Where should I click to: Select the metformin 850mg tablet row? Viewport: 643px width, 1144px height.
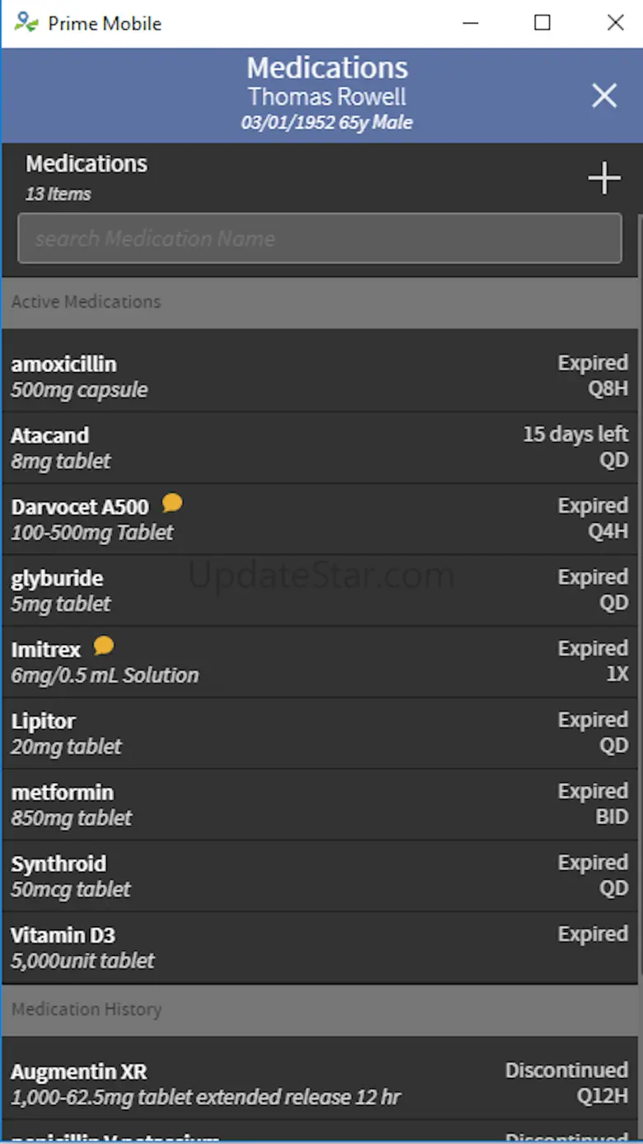(x=247, y=804)
